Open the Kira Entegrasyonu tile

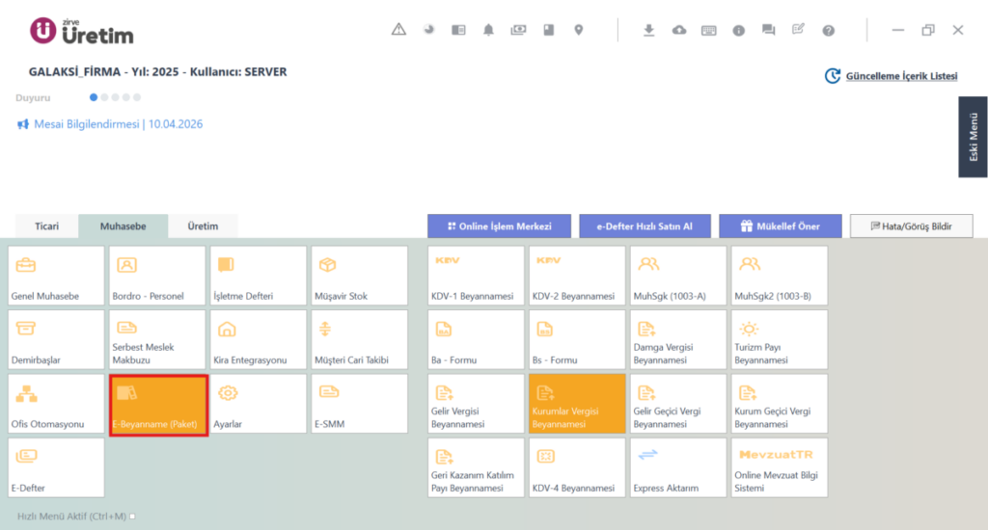259,339
